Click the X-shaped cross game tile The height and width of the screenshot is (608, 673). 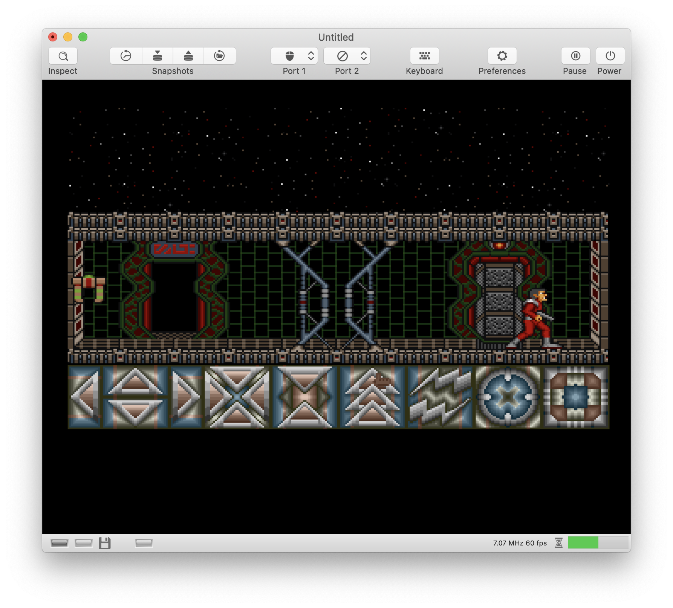pos(237,397)
